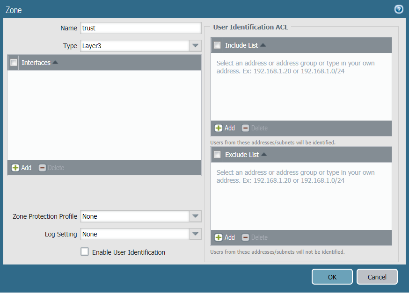This screenshot has height=293, width=409.
Task: Click Delete under the Interfaces list
Action: (x=51, y=168)
